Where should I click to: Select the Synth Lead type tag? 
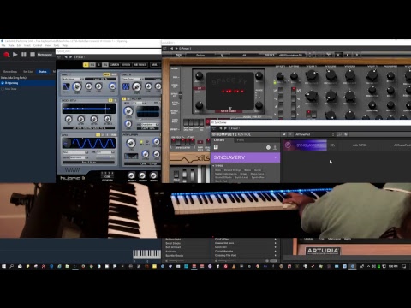pyautogui.click(x=241, y=177)
